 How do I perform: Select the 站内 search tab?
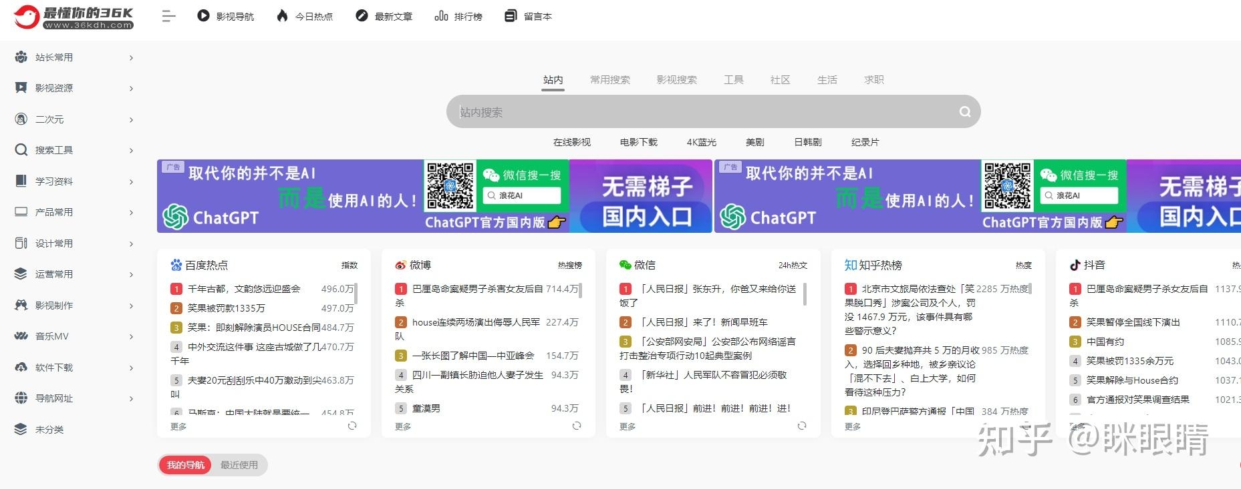click(553, 80)
